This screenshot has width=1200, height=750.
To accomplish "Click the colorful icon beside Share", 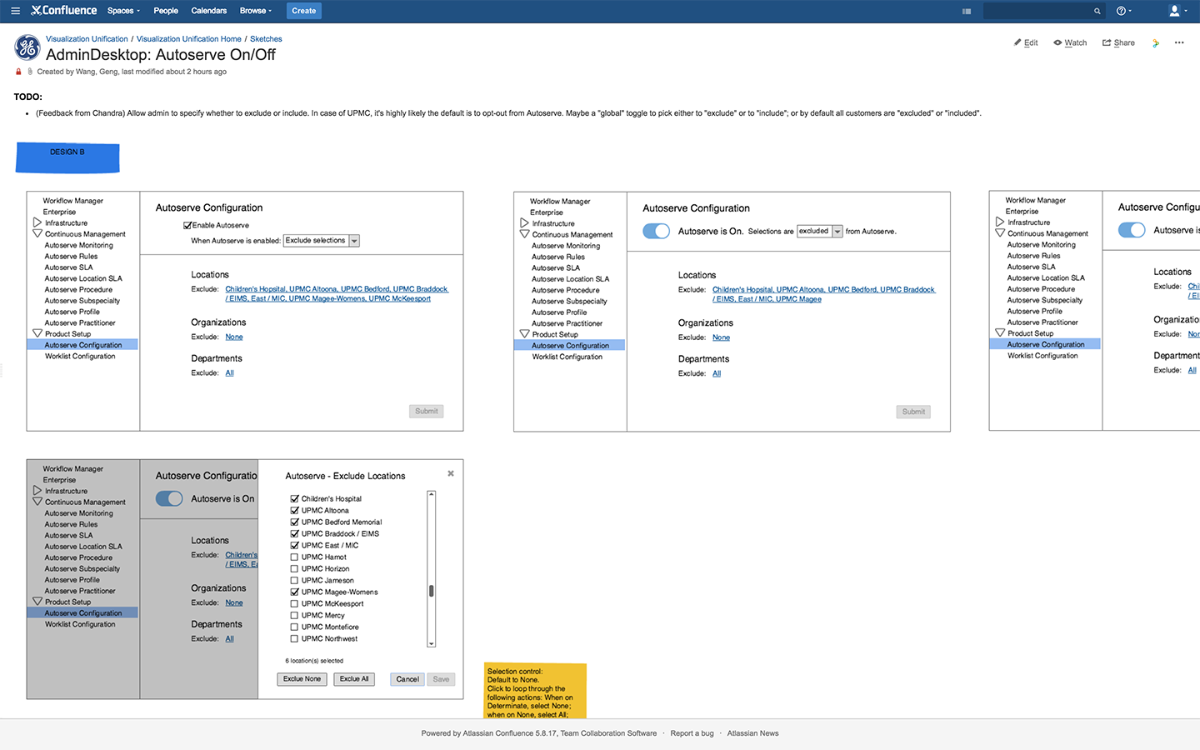I will 1156,42.
